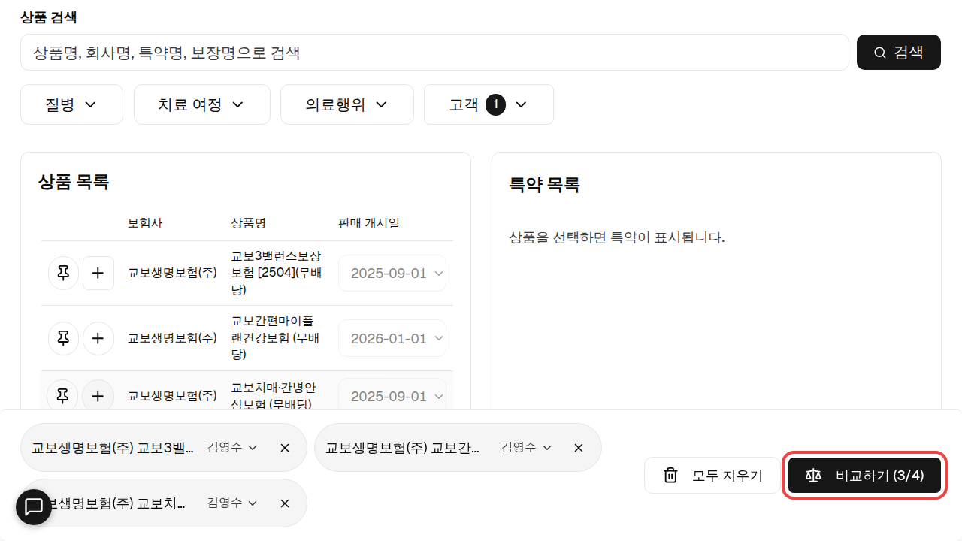Click the scales icon in 비교하기 button
This screenshot has width=962, height=541.
click(x=813, y=476)
